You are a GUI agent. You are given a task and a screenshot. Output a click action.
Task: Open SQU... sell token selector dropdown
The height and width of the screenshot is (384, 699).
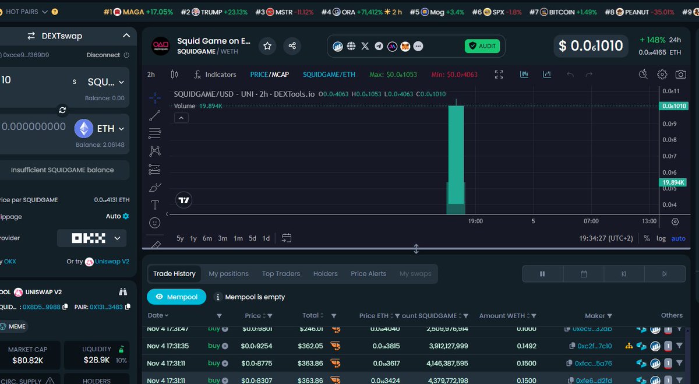point(105,82)
